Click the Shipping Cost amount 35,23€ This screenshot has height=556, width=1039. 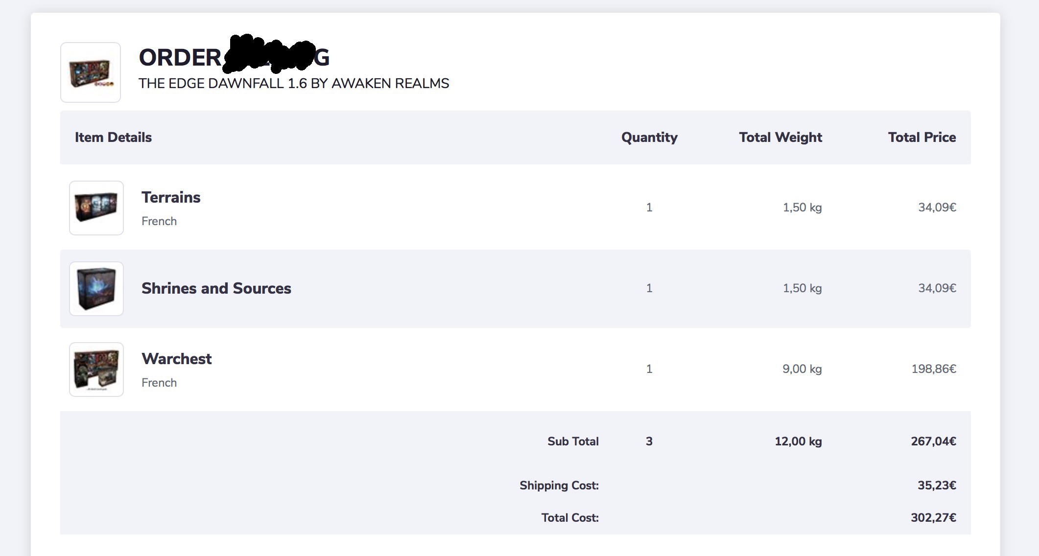tap(937, 486)
